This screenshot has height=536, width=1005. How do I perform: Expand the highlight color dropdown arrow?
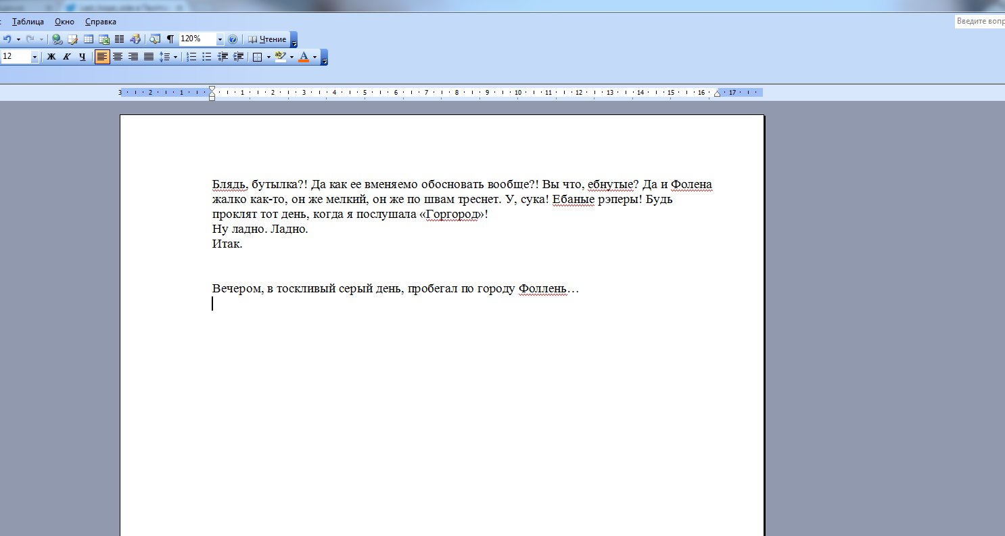point(291,57)
